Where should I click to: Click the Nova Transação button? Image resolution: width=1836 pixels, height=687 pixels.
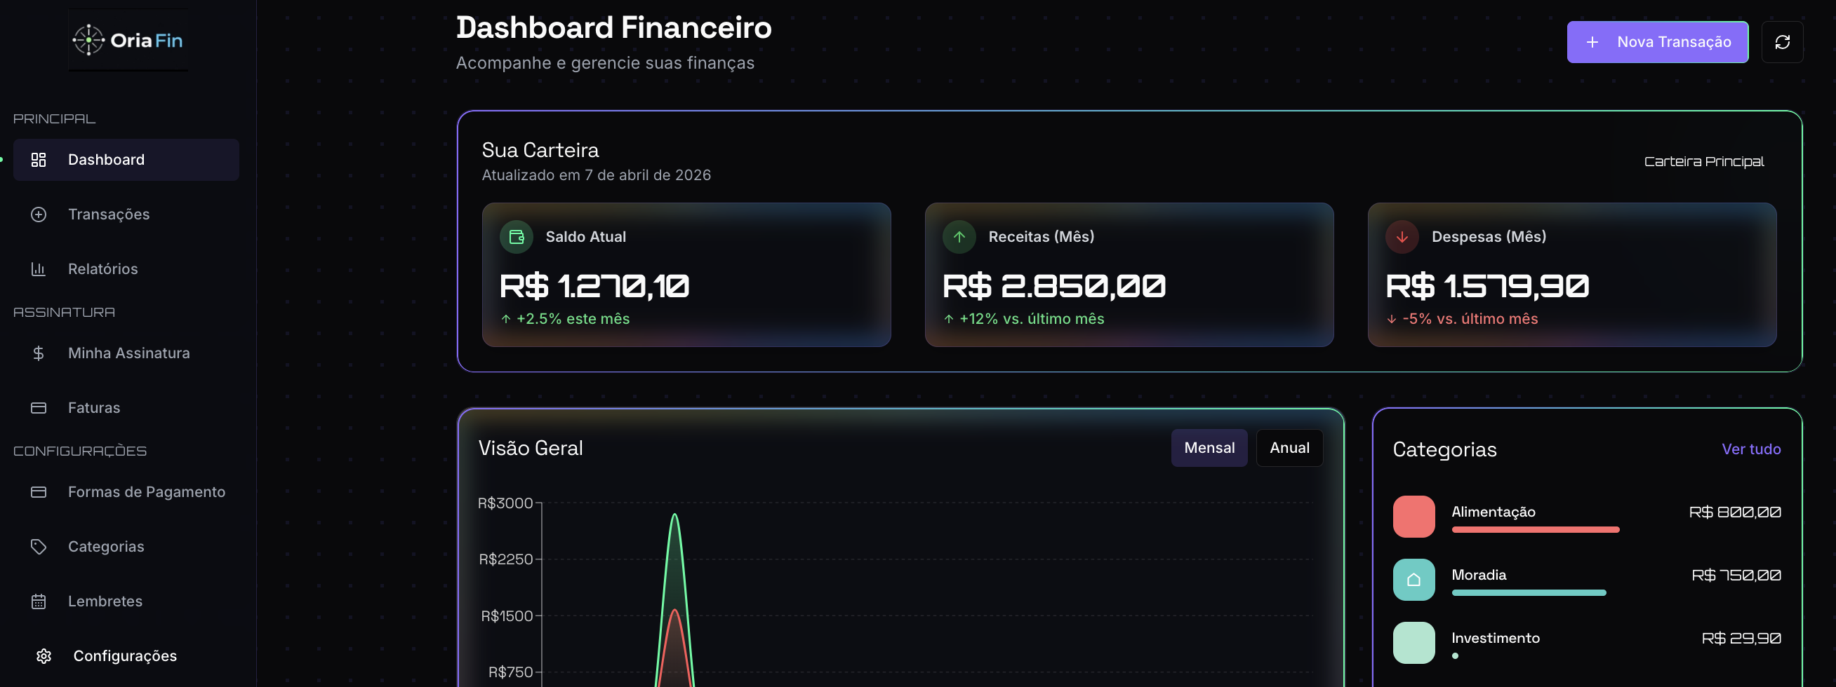click(1656, 42)
